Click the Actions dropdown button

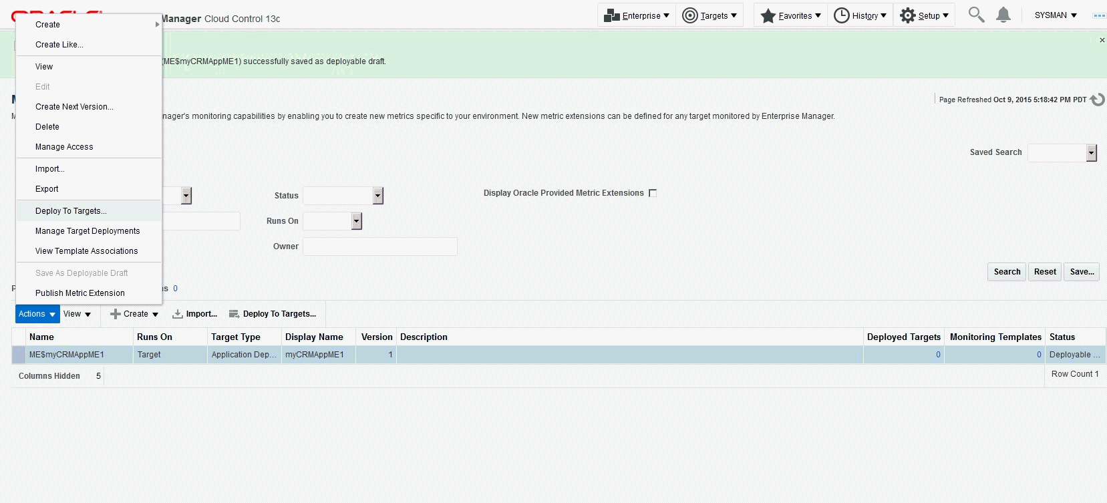point(37,314)
